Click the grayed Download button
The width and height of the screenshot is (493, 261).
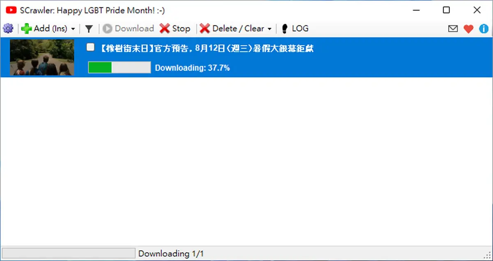(128, 29)
